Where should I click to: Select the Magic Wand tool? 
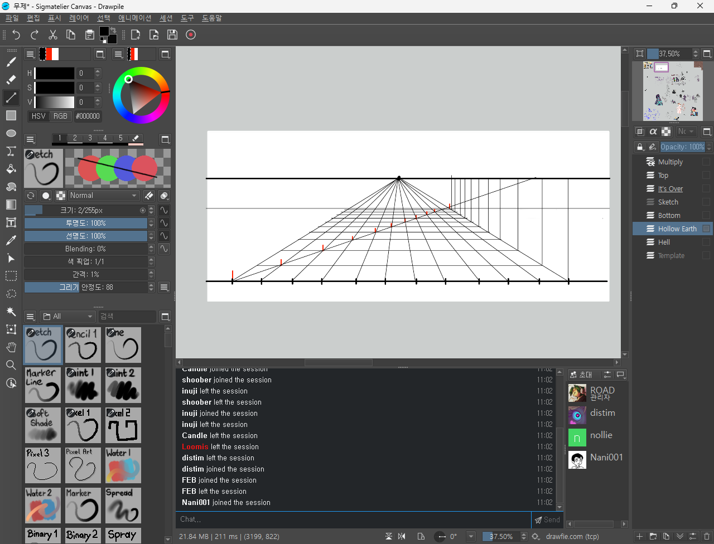coord(11,312)
